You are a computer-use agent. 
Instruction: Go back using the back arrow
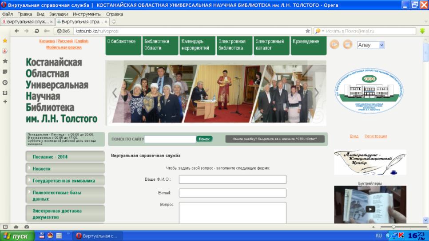tap(17, 31)
